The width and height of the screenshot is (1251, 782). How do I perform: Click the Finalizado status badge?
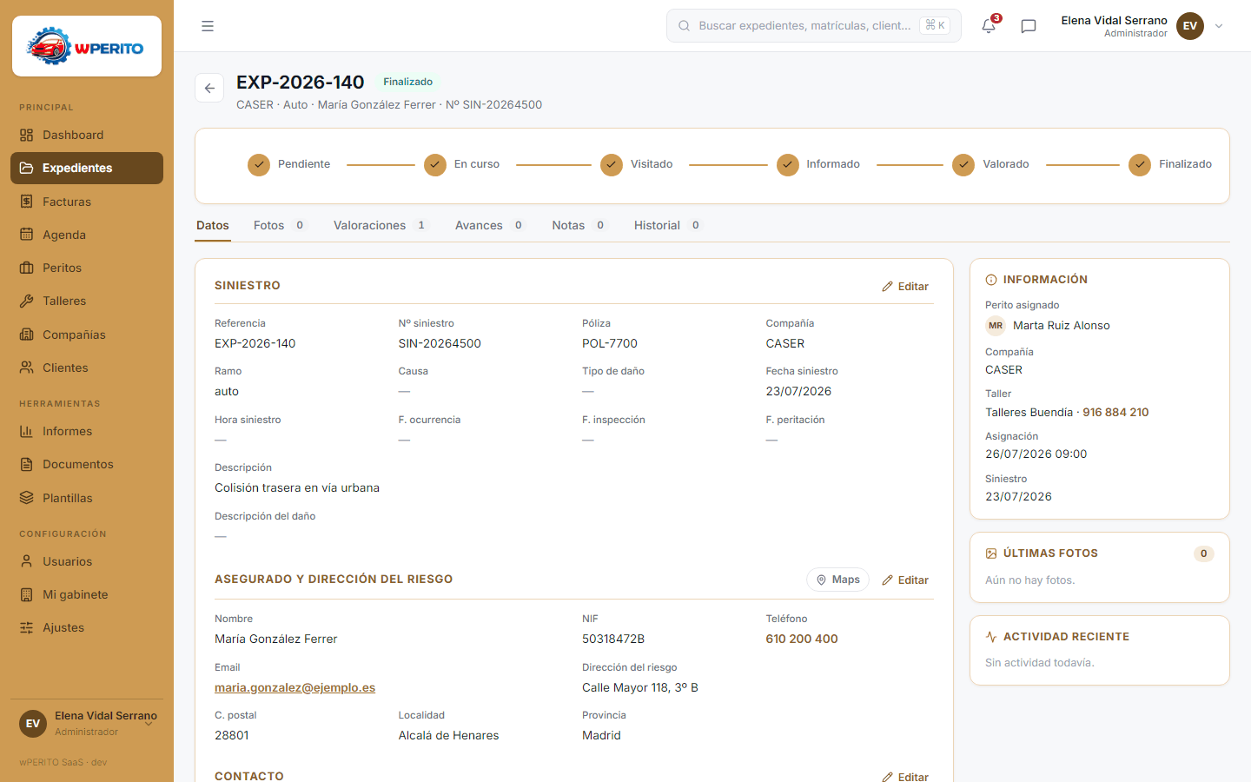[x=407, y=82]
